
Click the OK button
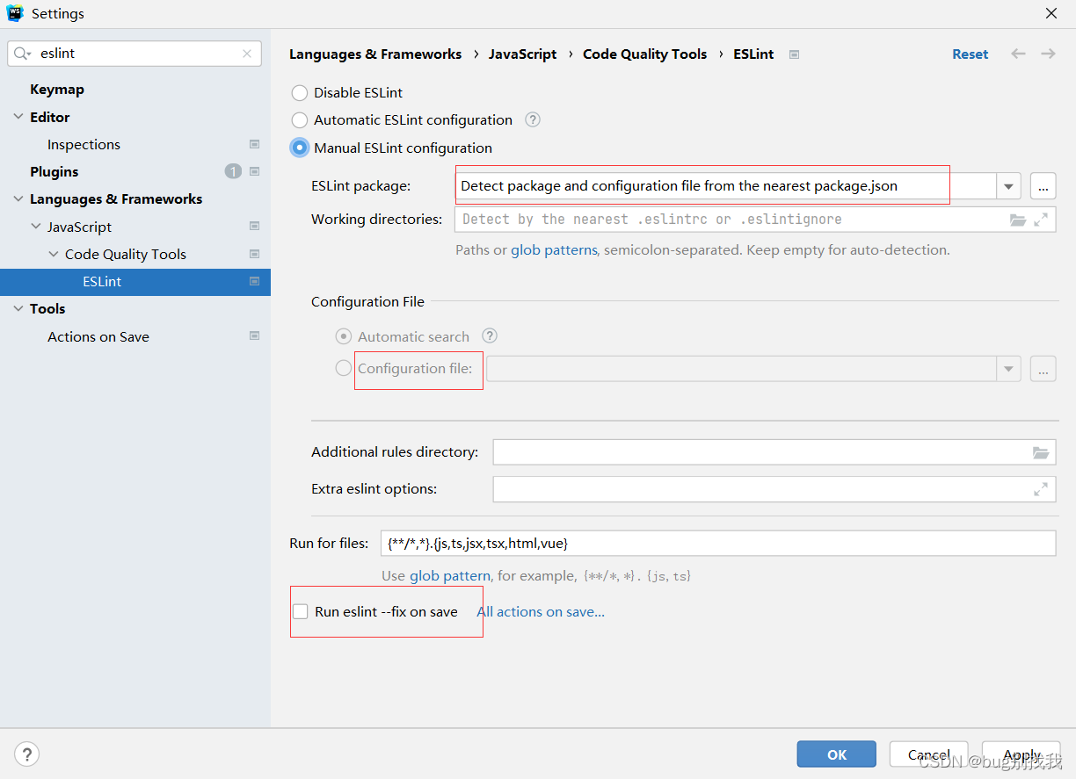pos(837,754)
